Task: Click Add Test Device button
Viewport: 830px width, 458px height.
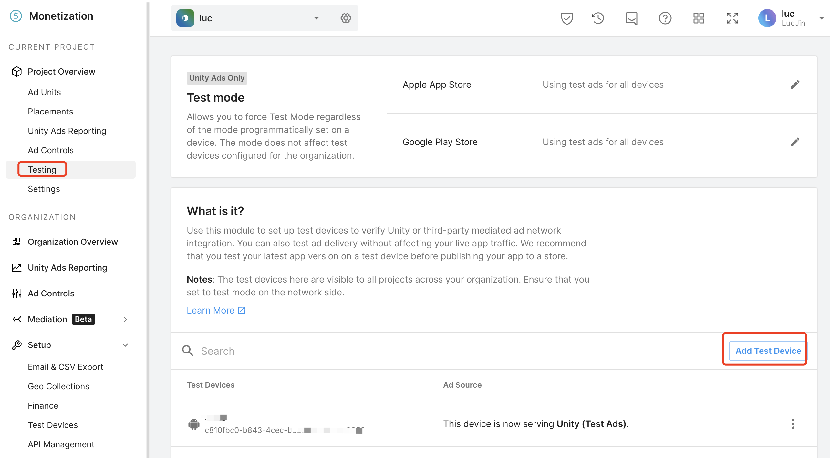Action: coord(768,351)
